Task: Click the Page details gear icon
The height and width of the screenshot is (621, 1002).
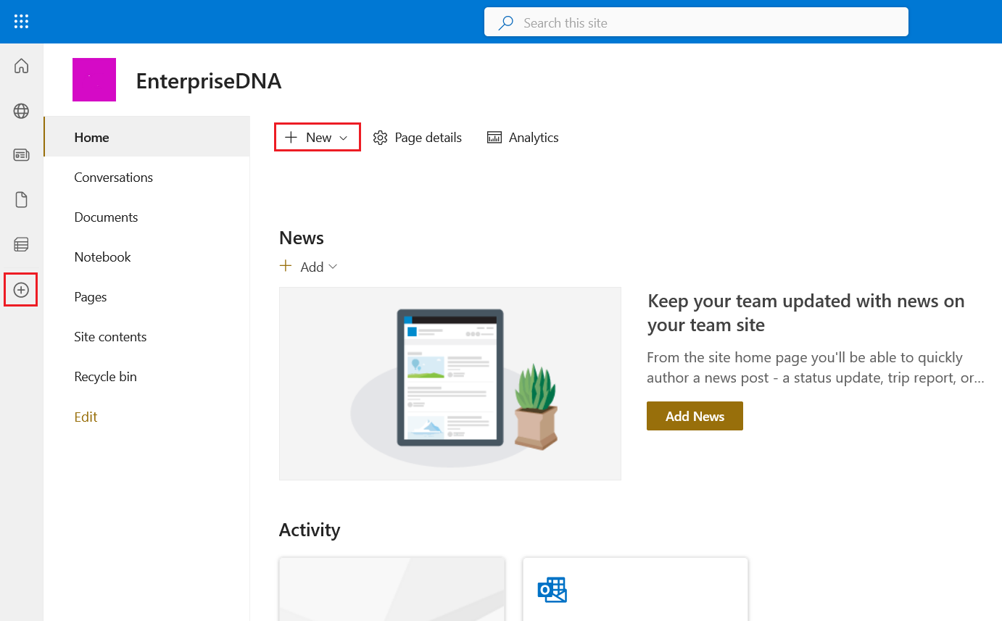Action: (380, 138)
